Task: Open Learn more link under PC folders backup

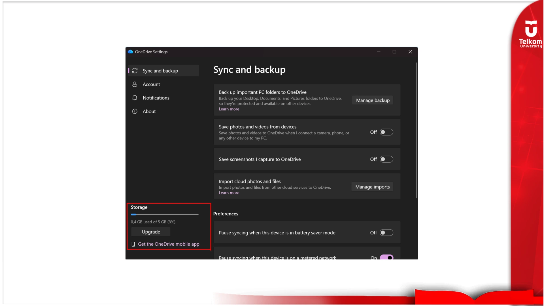Action: tap(229, 109)
